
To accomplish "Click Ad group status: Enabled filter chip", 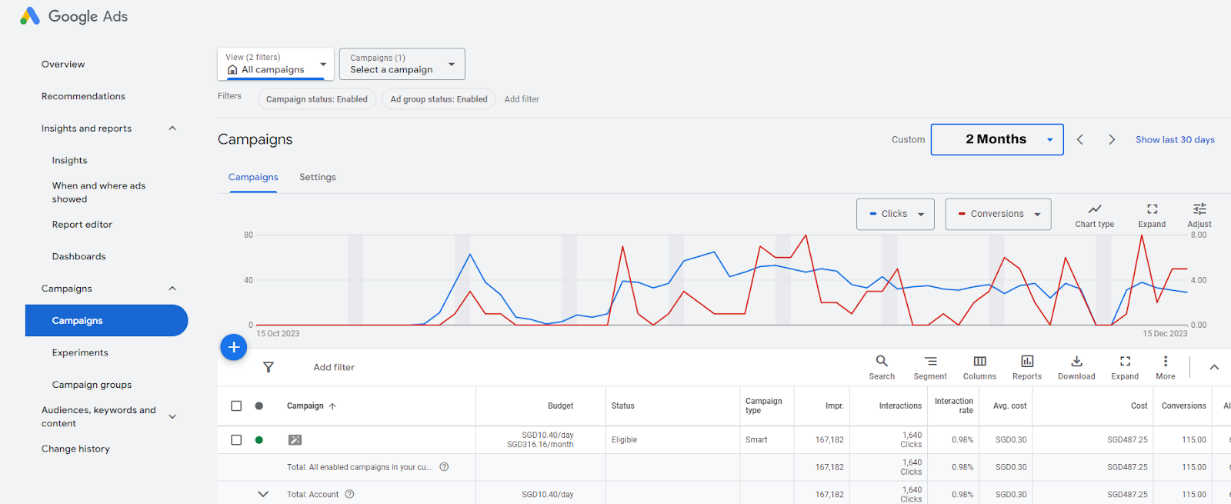I will 439,99.
